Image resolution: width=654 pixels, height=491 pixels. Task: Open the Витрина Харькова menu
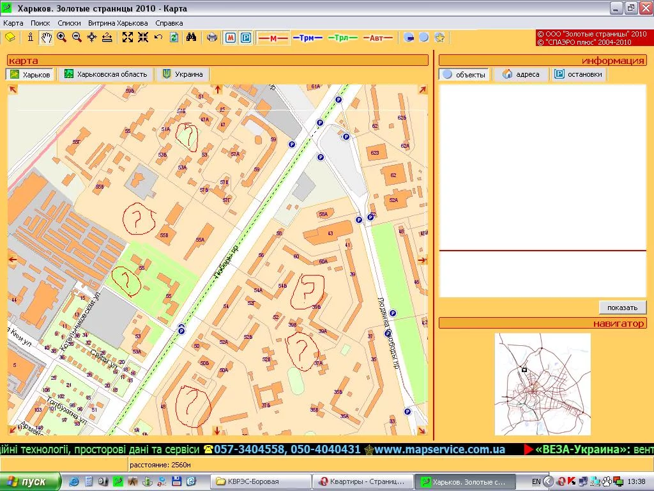tap(118, 23)
